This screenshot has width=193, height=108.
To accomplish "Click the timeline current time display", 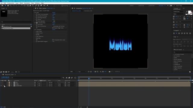I will pyautogui.click(x=5, y=77).
